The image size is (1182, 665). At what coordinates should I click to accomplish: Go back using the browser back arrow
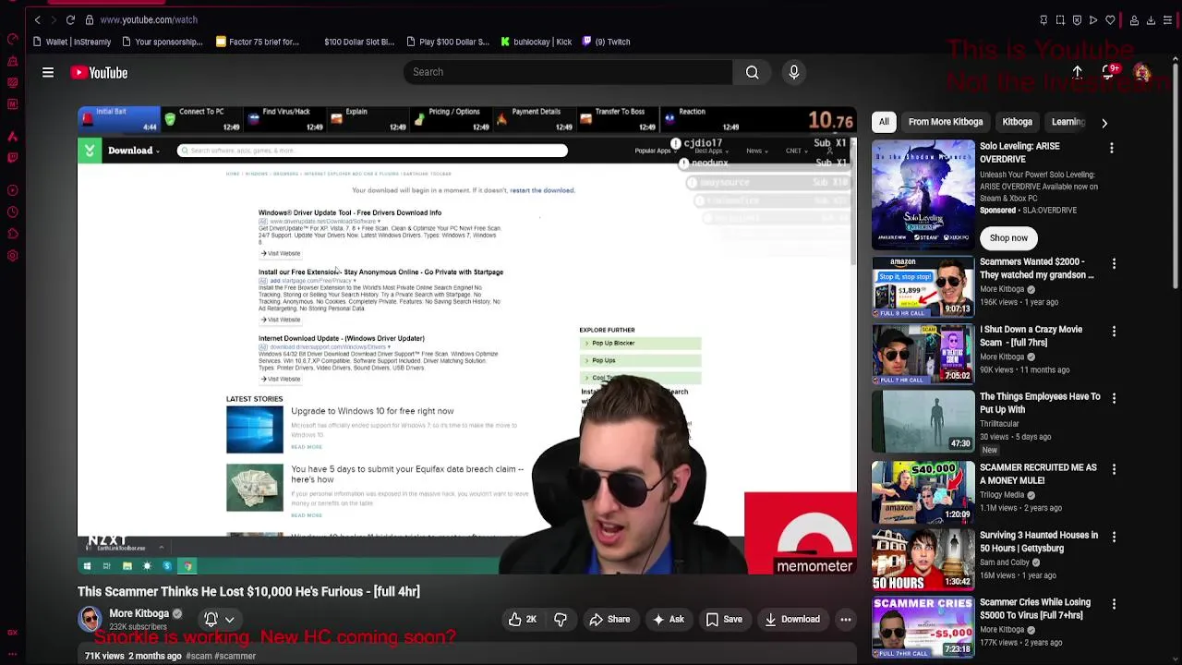(38, 19)
